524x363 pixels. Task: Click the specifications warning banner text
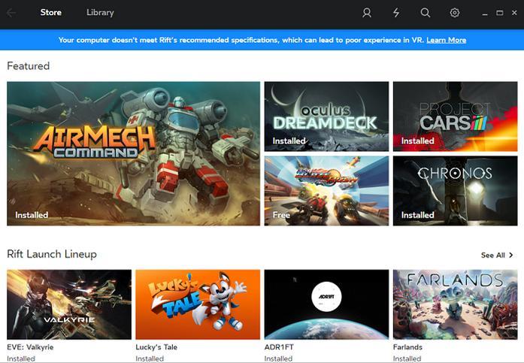[x=241, y=40]
